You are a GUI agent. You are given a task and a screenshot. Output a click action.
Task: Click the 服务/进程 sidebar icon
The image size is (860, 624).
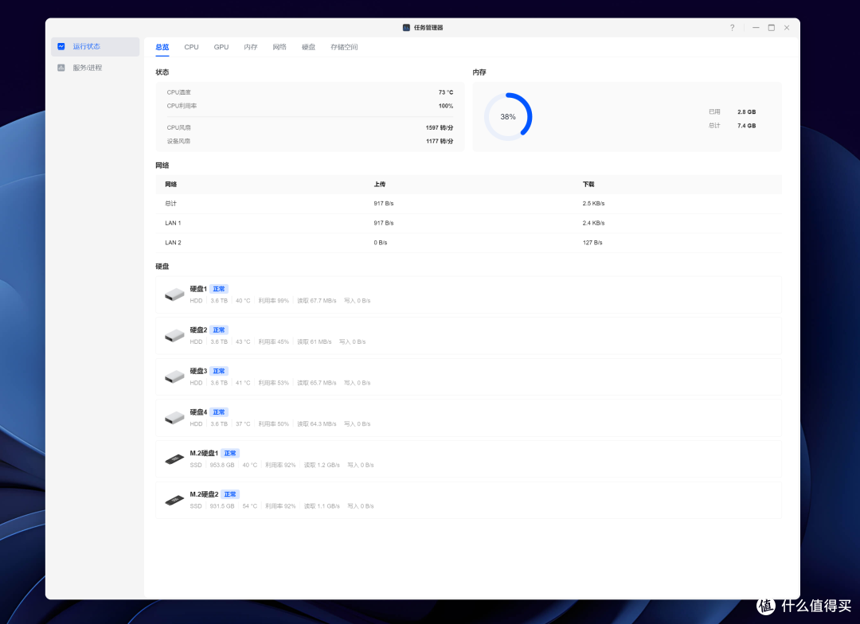[61, 68]
